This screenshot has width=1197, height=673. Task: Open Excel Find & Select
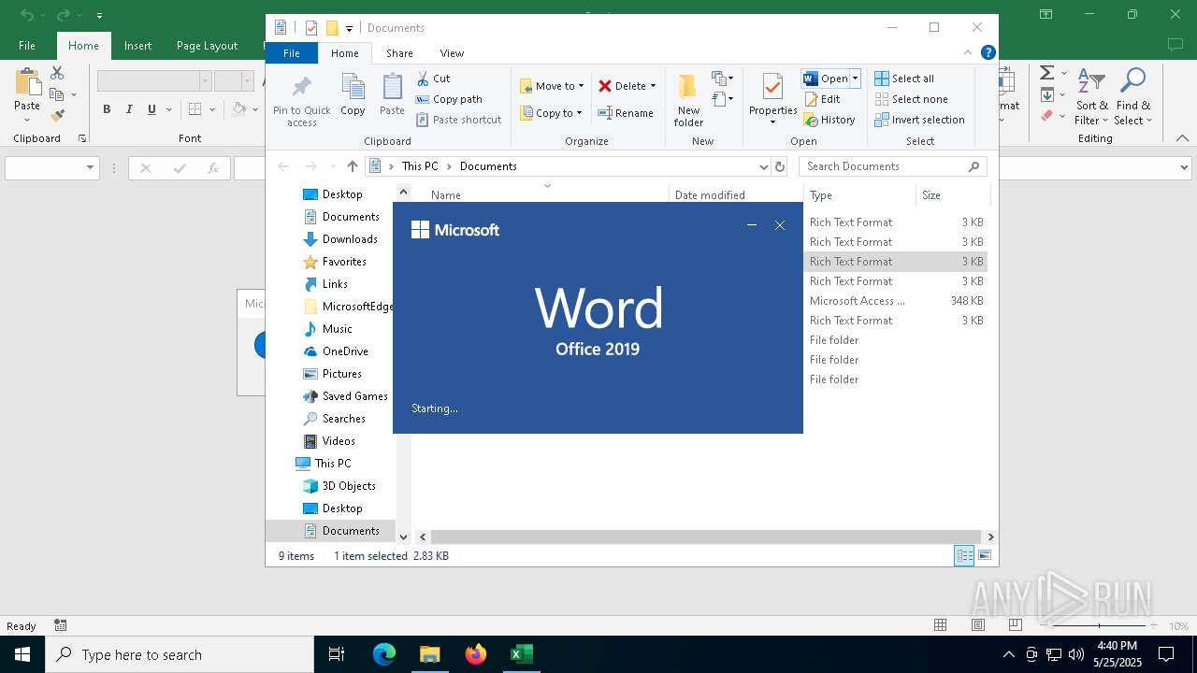coord(1132,97)
